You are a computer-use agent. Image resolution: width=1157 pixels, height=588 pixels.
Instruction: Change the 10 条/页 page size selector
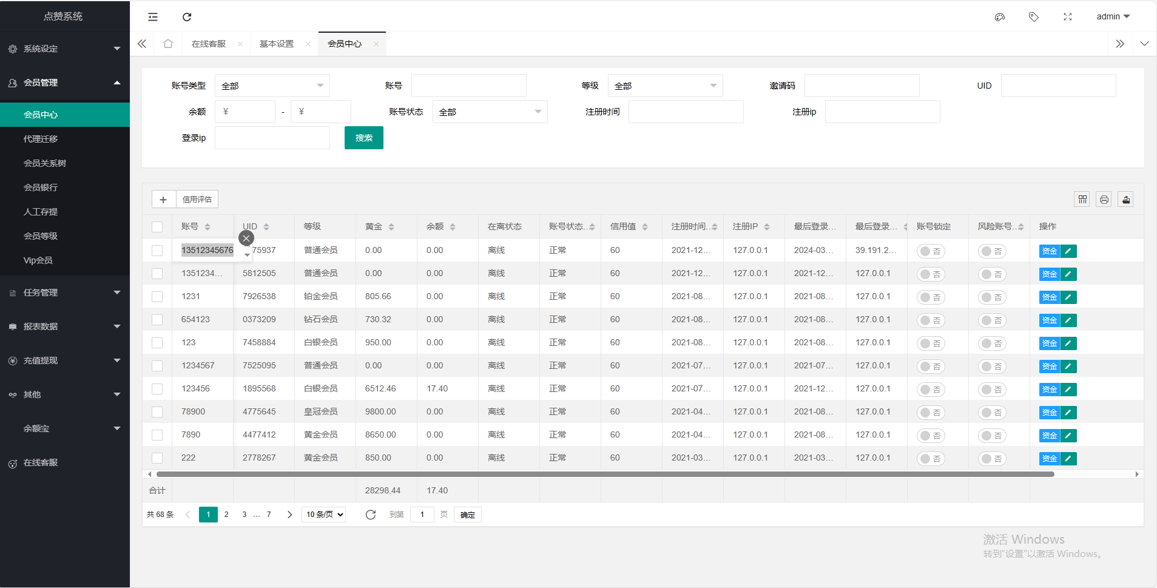[x=324, y=515]
